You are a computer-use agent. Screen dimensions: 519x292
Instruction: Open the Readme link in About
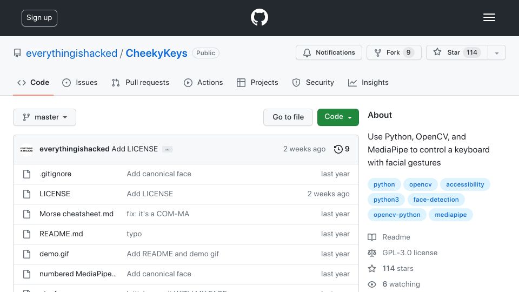389,237
